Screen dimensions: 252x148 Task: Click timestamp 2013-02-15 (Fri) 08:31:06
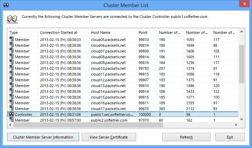click(60, 114)
